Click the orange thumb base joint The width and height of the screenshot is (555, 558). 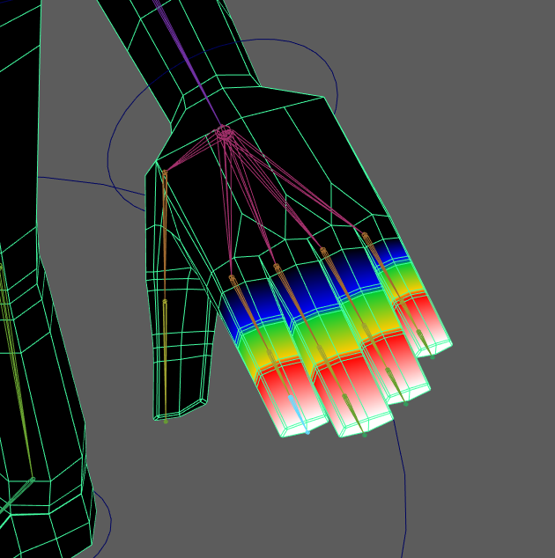[x=165, y=175]
